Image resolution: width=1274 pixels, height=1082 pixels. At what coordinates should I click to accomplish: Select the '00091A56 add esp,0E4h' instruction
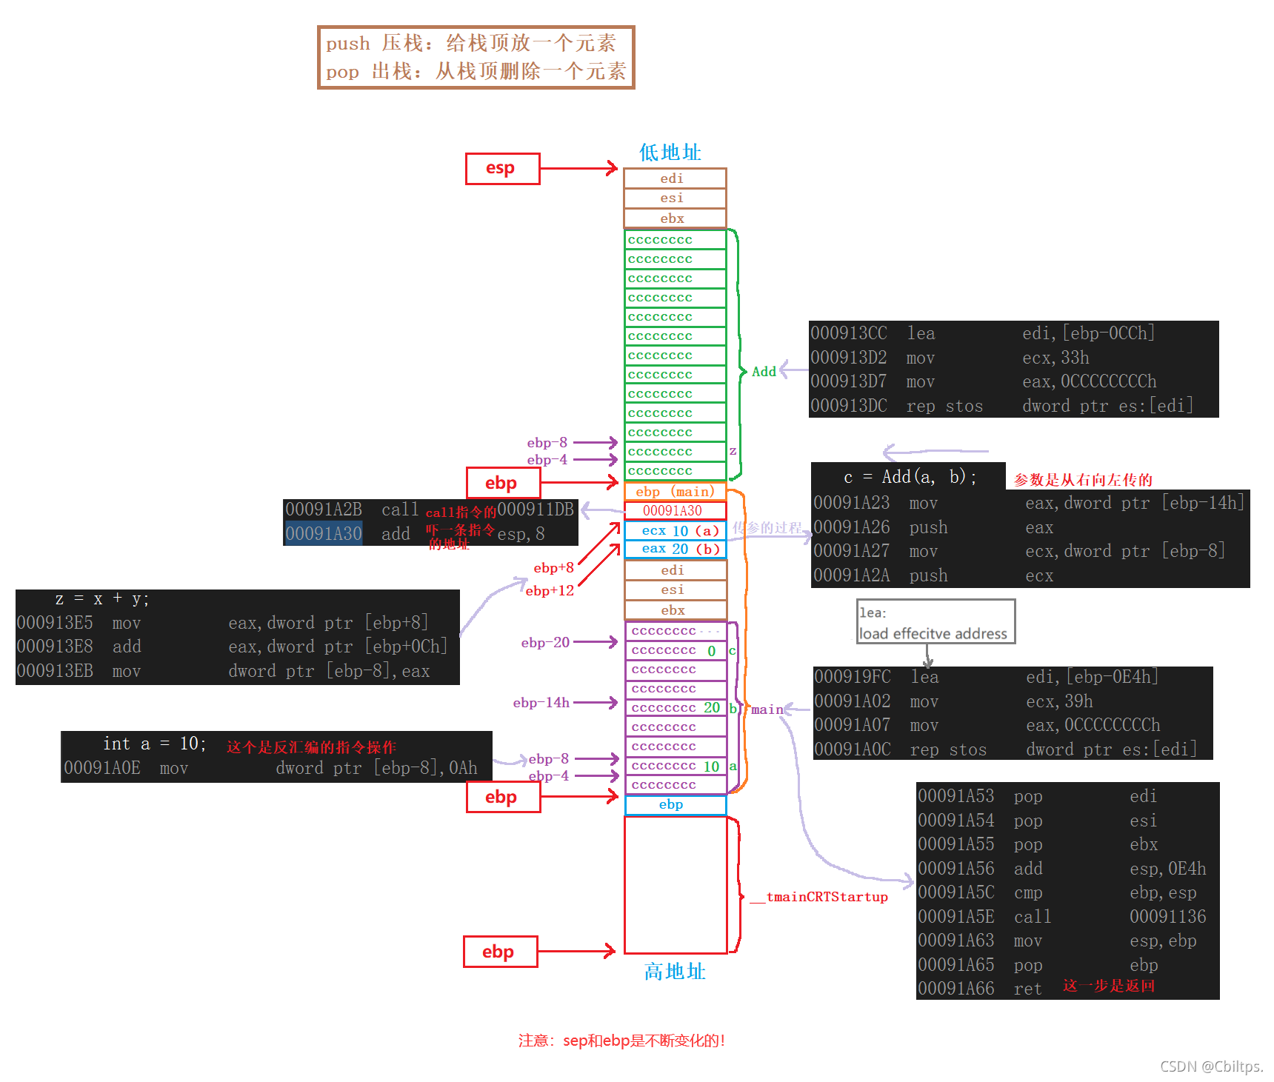1062,869
